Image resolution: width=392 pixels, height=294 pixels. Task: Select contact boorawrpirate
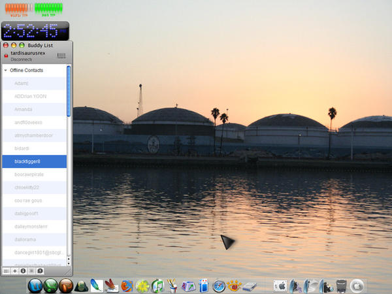tap(35, 174)
